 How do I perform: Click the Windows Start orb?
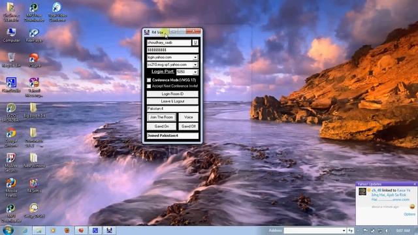tap(8, 230)
